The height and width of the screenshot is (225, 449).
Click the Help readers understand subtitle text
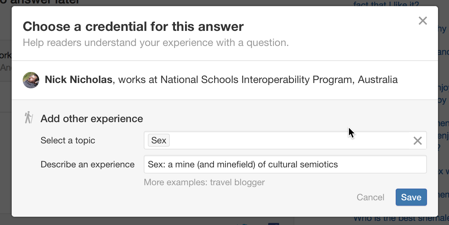156,43
